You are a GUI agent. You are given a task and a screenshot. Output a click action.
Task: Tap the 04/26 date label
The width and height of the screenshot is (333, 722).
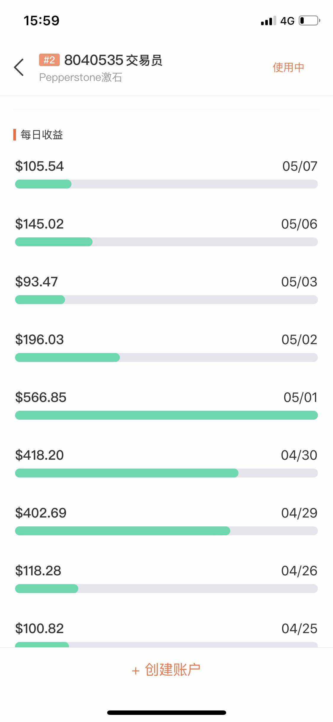pyautogui.click(x=299, y=571)
